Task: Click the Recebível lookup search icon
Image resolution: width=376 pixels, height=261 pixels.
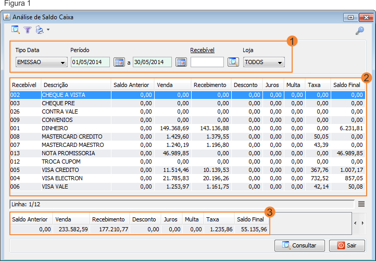Action: (233, 63)
